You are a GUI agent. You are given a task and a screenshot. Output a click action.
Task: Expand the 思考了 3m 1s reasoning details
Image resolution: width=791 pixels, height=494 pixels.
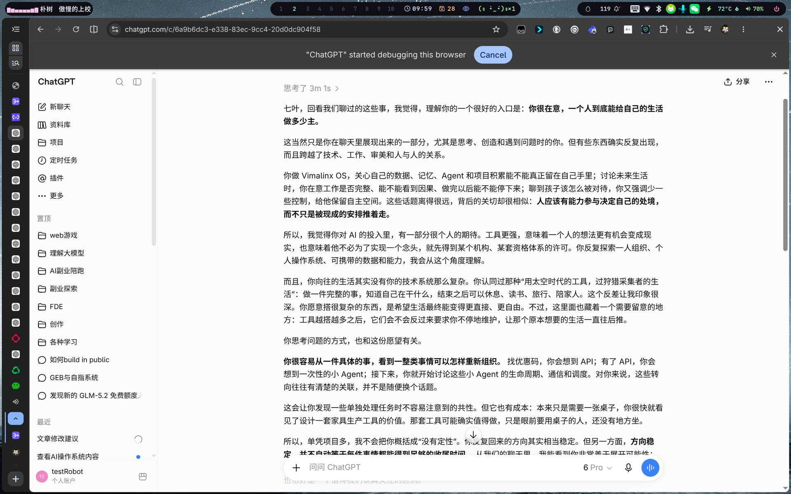(x=311, y=89)
